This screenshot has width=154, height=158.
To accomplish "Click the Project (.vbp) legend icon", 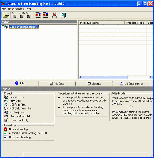I will [x=6, y=97].
